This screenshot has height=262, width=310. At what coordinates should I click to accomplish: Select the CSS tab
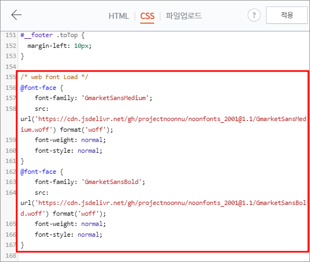(147, 16)
